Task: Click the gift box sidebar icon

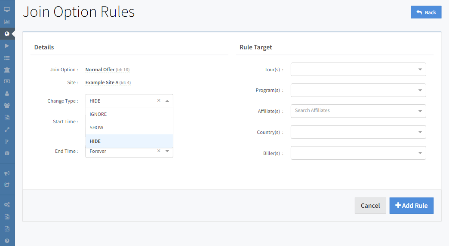Action: pos(7,153)
